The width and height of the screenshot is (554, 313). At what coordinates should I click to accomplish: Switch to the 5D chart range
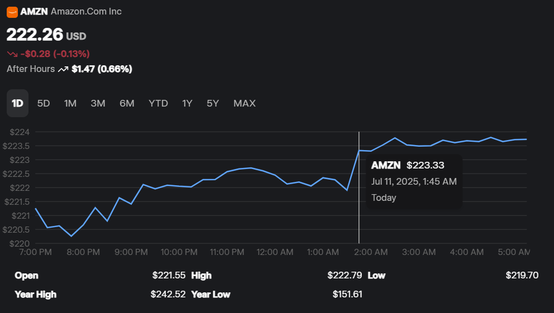[x=44, y=103]
